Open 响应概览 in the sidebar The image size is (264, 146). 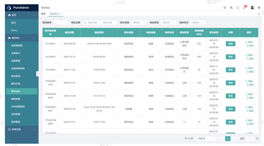[22, 122]
